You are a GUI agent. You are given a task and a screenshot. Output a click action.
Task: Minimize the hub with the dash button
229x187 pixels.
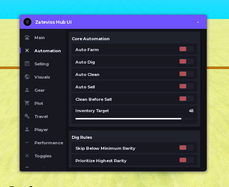pyautogui.click(x=198, y=22)
